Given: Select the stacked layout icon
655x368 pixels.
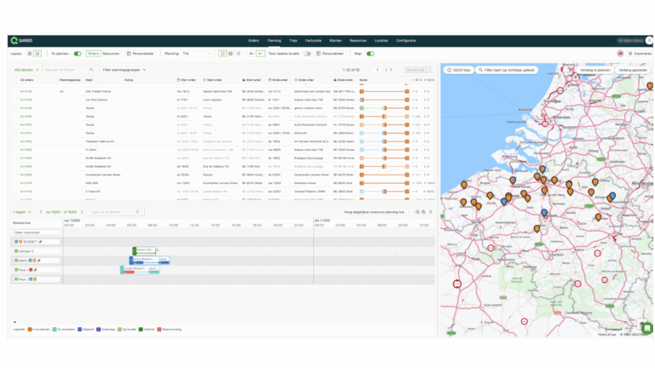Looking at the screenshot, I should pyautogui.click(x=38, y=54).
